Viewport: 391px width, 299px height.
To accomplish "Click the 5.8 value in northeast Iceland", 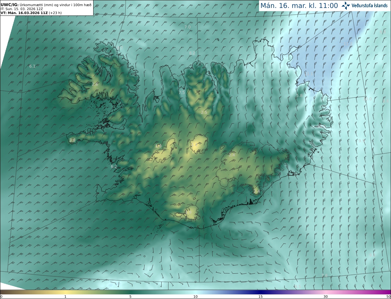I will point(299,96).
